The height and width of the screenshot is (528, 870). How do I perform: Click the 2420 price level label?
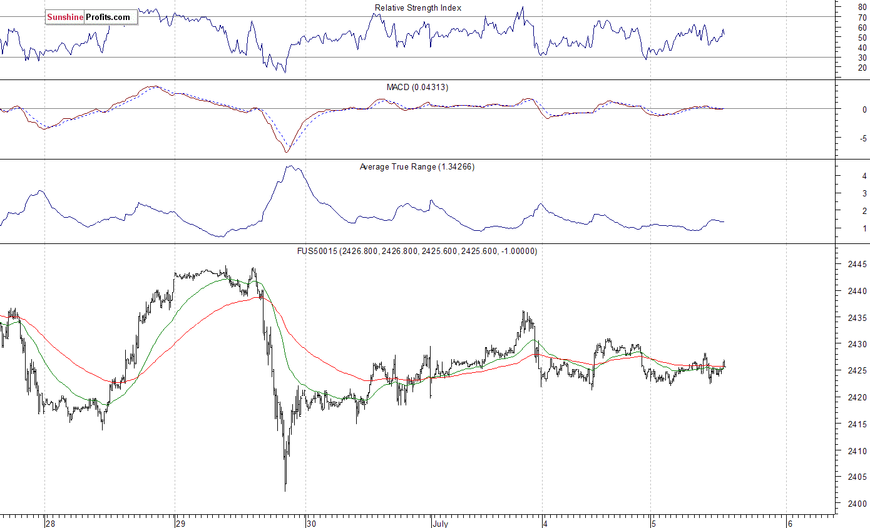pyautogui.click(x=857, y=397)
